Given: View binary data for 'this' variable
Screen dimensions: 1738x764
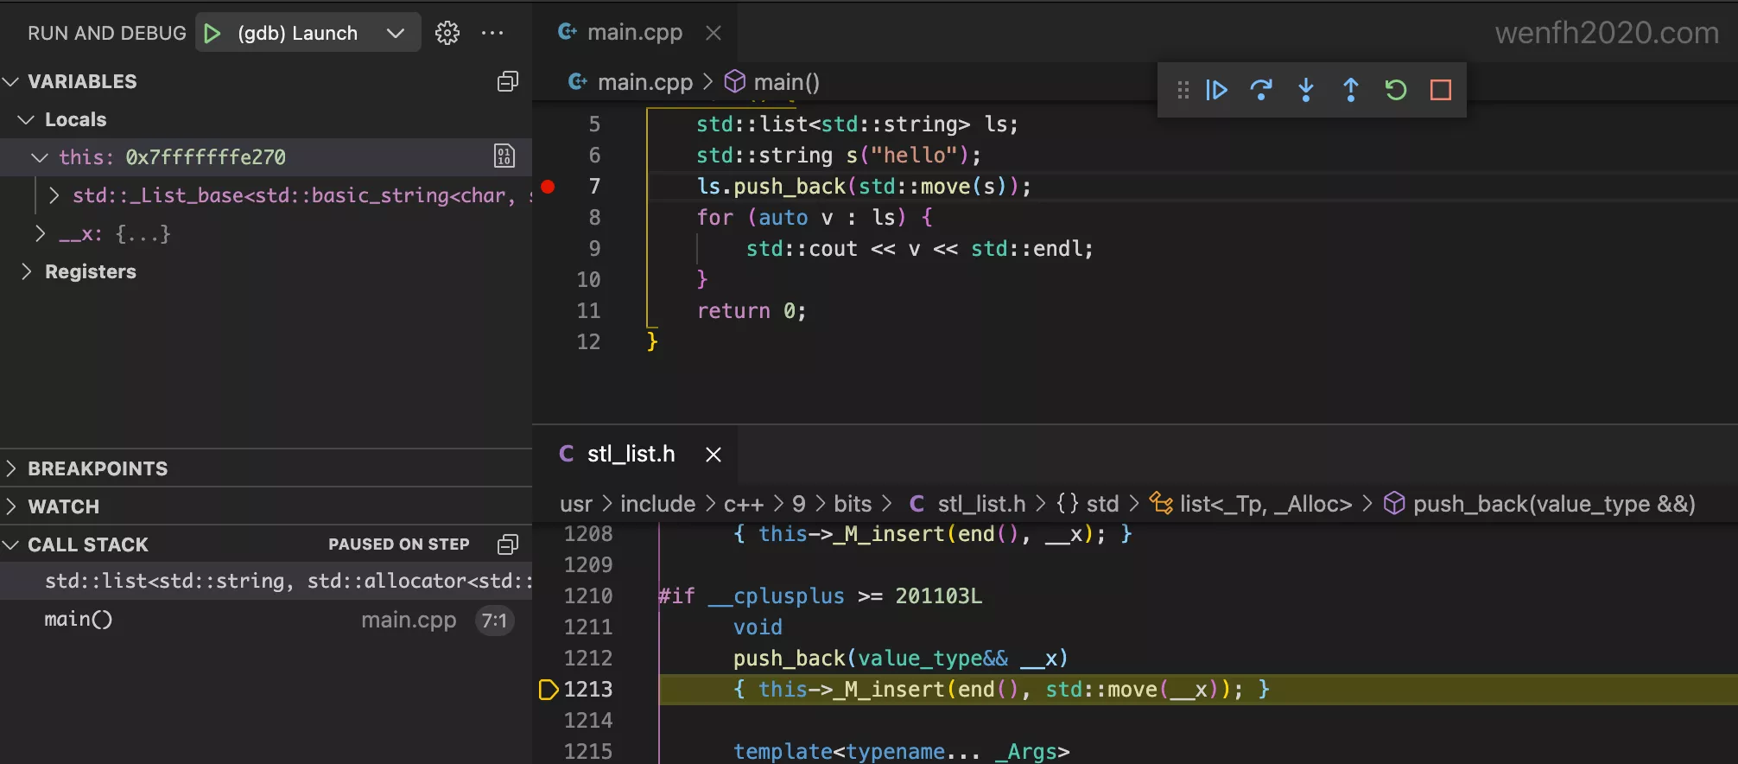Looking at the screenshot, I should point(504,156).
